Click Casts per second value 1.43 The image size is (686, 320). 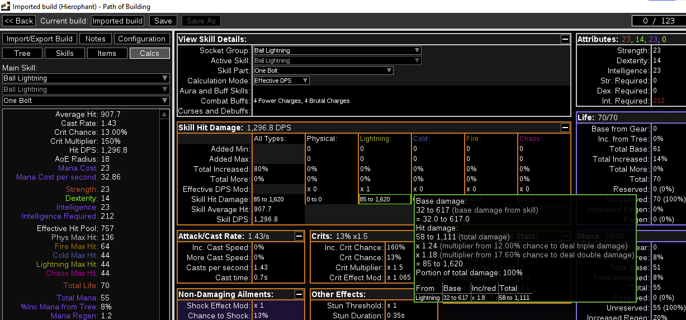pos(261,267)
